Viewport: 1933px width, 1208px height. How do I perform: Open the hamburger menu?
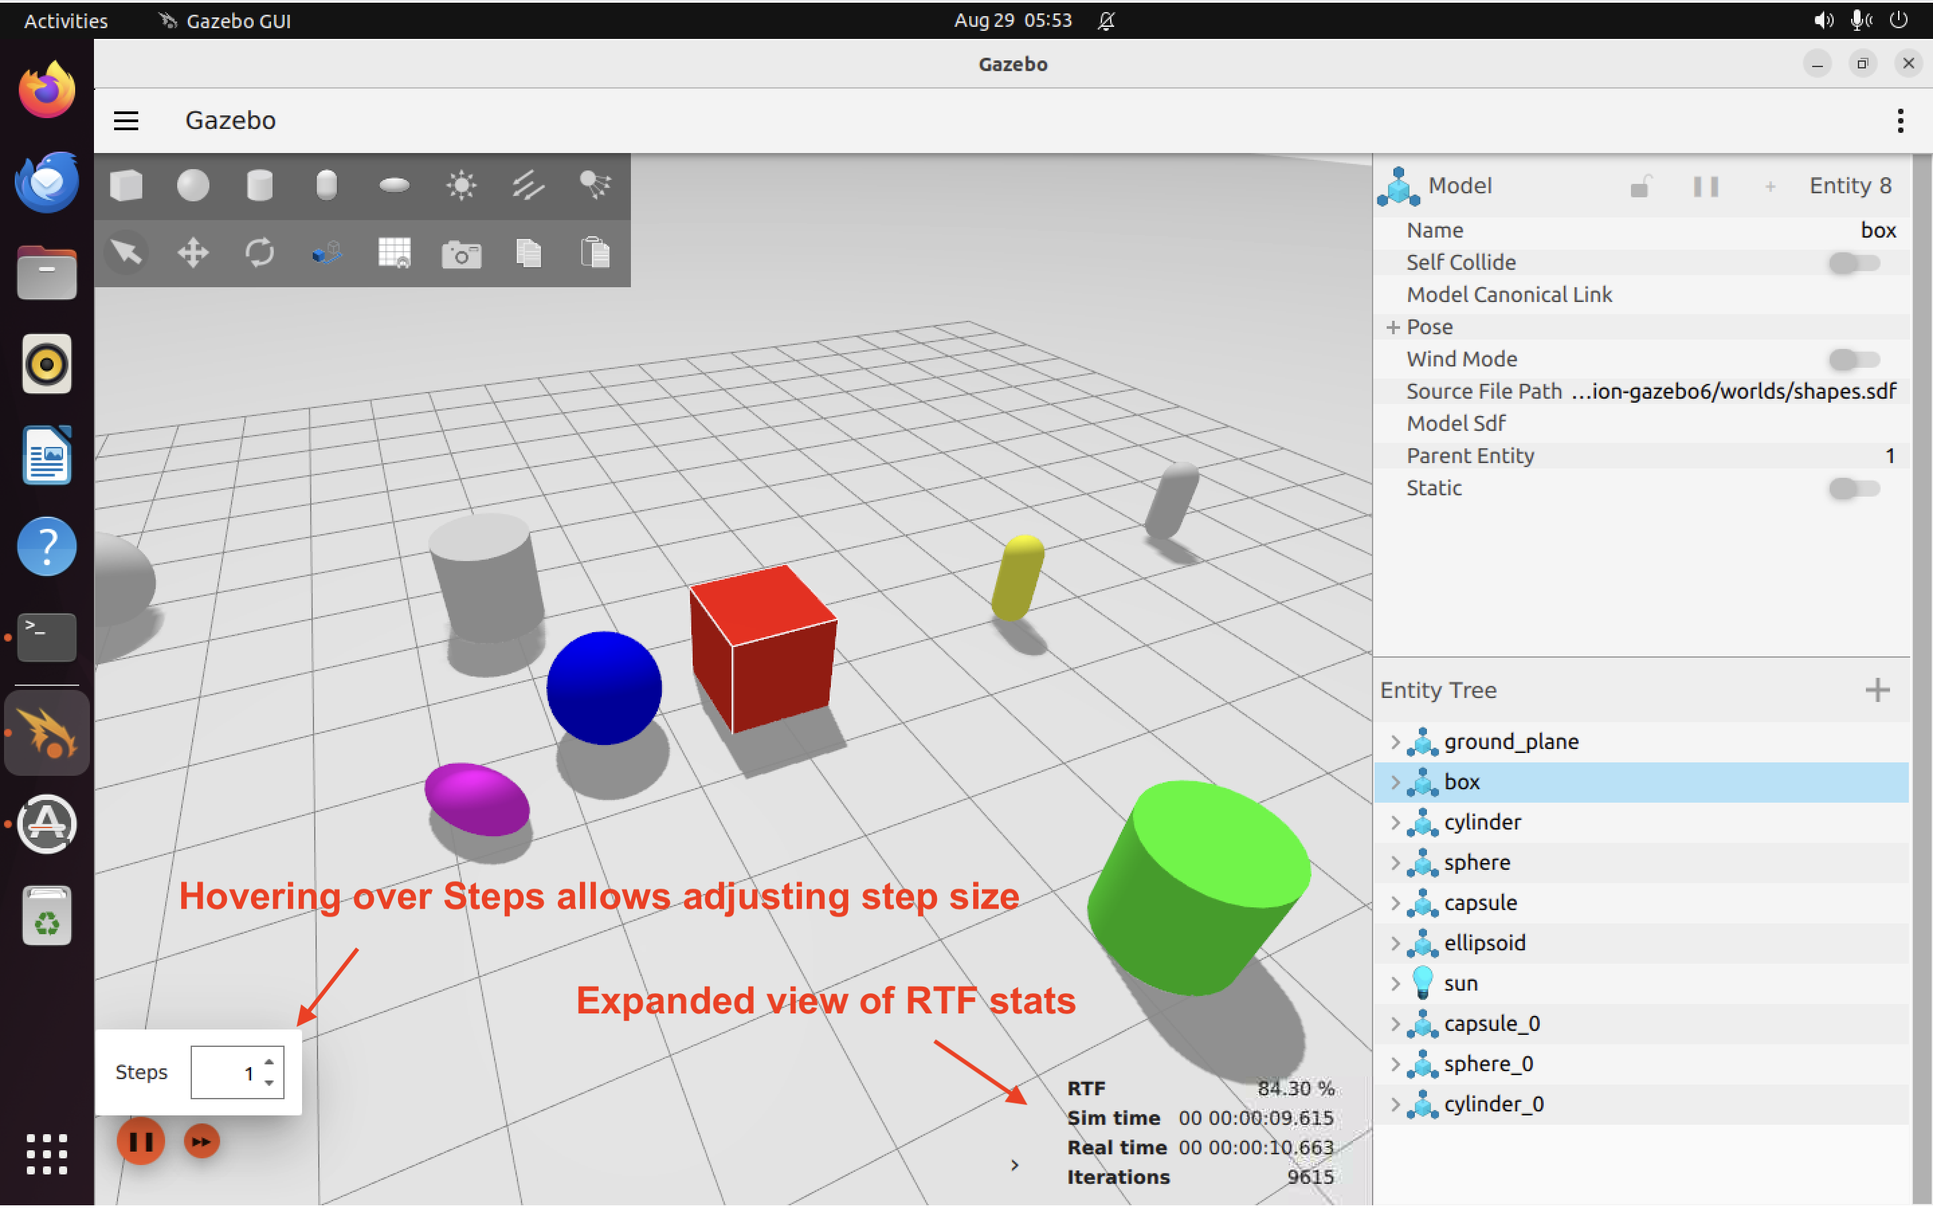126,121
